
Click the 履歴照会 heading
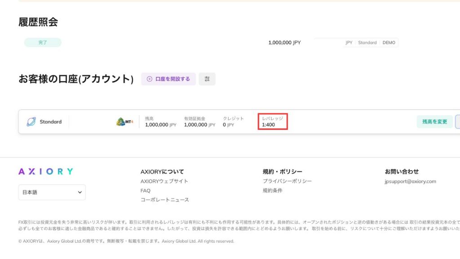38,22
